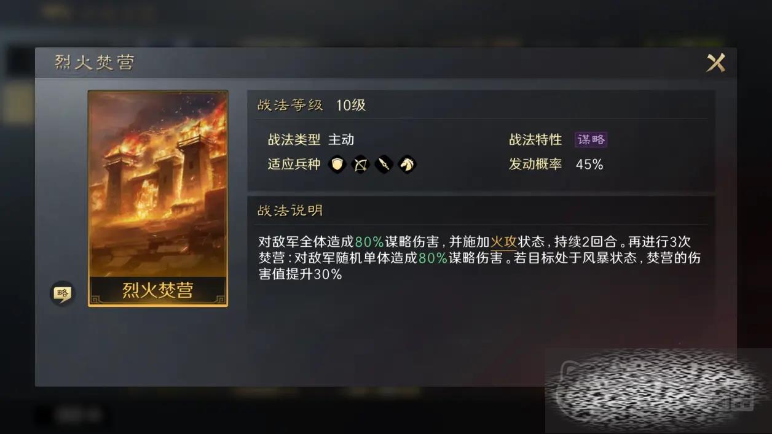
Task: Click the 战法等级 10级 header row
Action: pyautogui.click(x=481, y=105)
